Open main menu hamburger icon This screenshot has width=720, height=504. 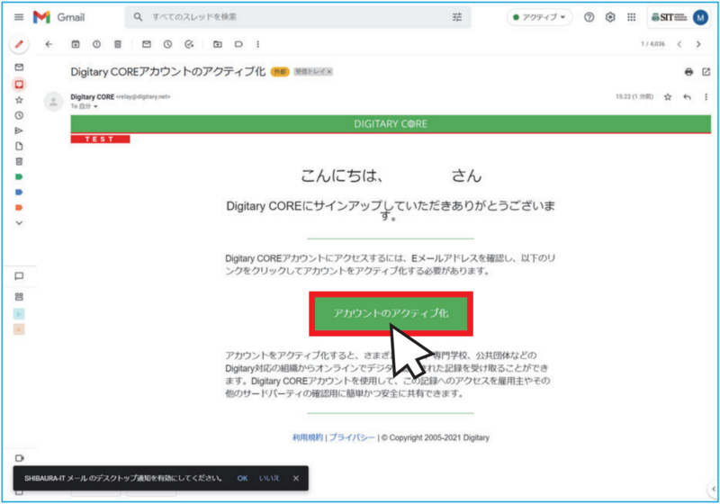[18, 17]
